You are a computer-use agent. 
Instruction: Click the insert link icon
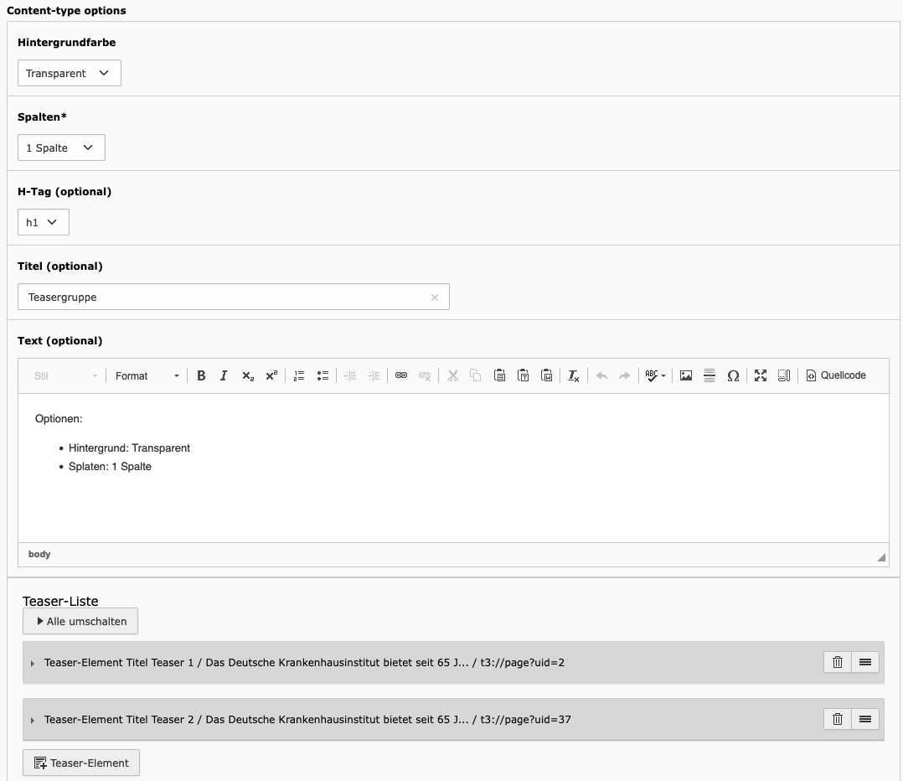(x=401, y=376)
